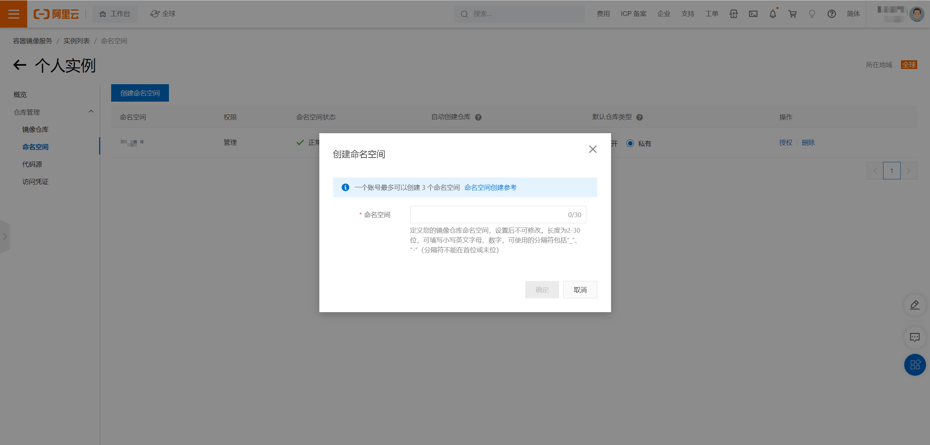The height and width of the screenshot is (445, 930).
Task: Open the shopping cart icon
Action: [x=792, y=14]
